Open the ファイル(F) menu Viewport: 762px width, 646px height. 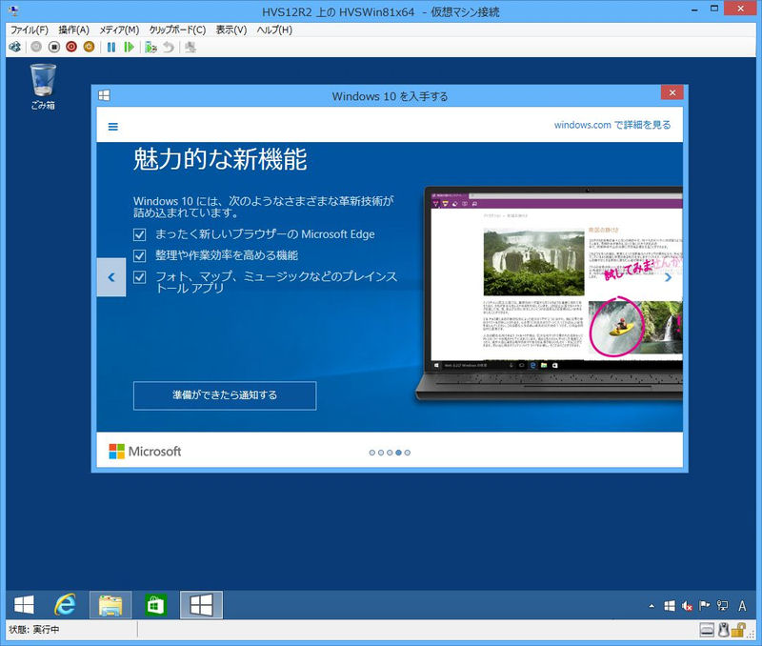[30, 30]
